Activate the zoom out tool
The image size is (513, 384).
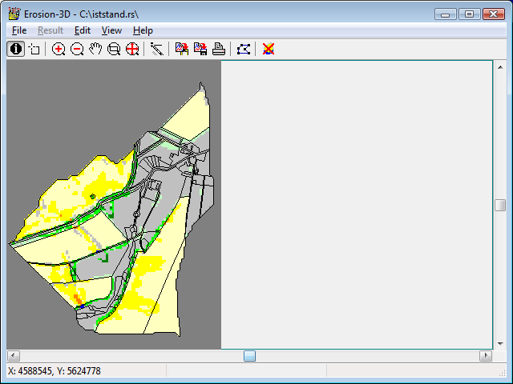point(77,49)
